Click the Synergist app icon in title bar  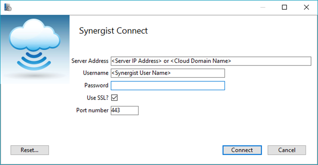point(8,7)
